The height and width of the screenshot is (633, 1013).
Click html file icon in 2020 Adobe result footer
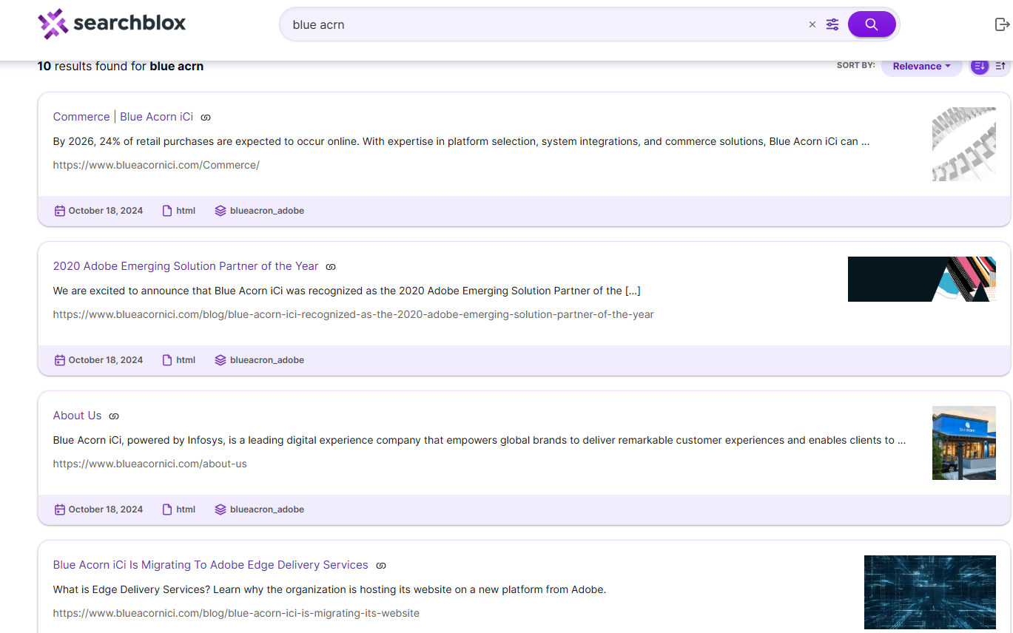click(x=167, y=360)
